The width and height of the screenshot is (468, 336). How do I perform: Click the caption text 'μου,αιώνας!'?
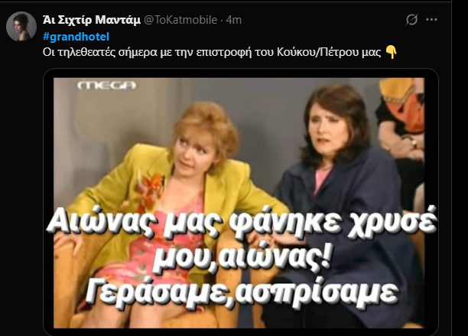click(x=242, y=258)
